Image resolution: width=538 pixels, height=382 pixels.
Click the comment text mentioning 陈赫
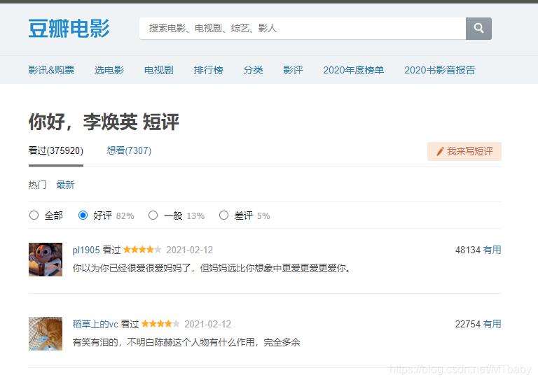[x=186, y=342]
